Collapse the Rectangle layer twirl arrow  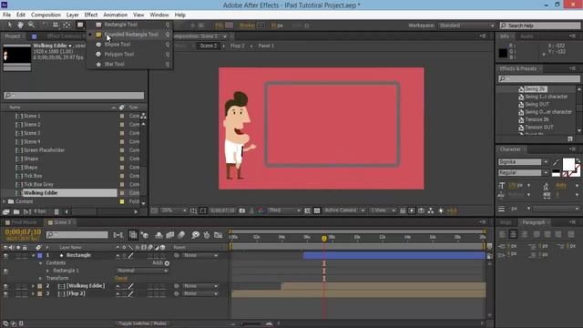tap(34, 255)
